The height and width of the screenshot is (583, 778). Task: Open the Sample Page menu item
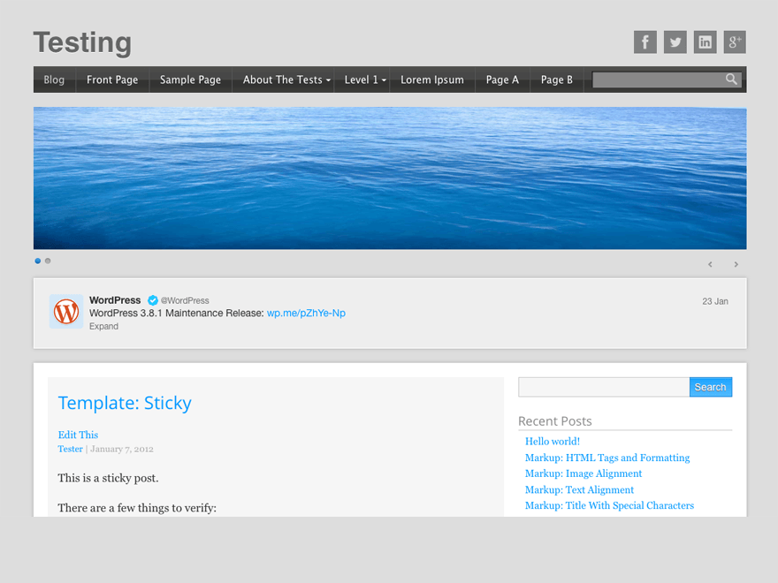point(191,79)
